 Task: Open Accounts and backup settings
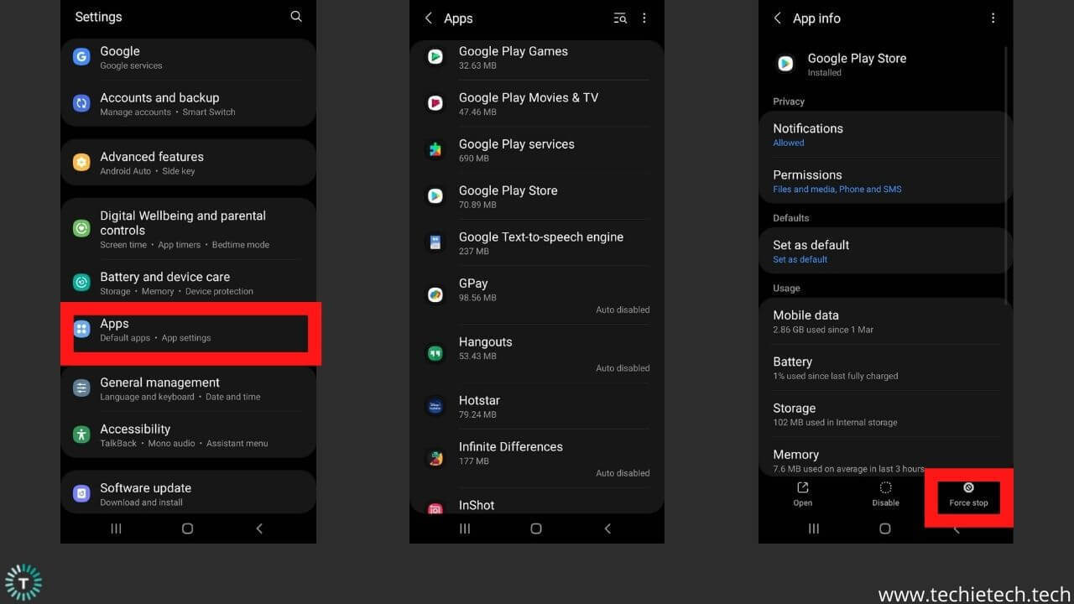click(188, 103)
